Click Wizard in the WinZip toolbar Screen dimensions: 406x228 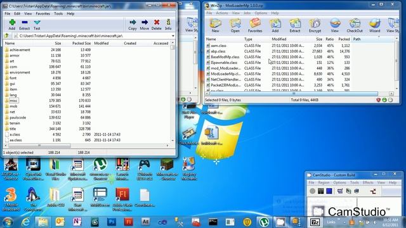pos(374,25)
